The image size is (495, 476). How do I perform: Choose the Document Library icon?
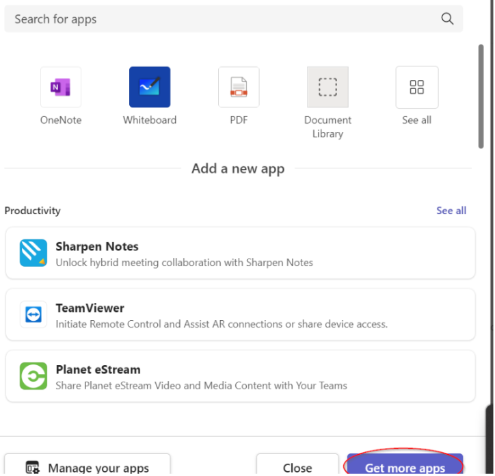click(x=327, y=87)
